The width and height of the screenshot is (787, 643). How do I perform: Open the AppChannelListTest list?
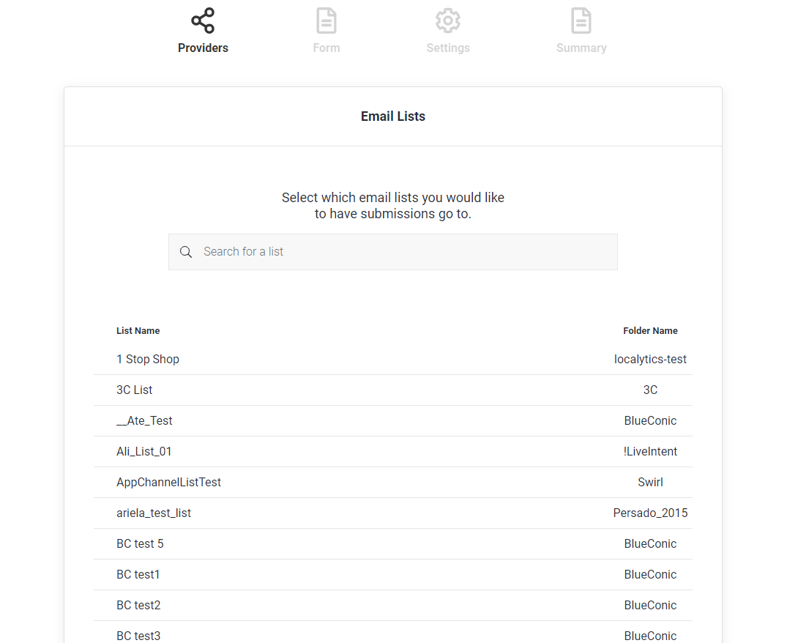pyautogui.click(x=168, y=482)
